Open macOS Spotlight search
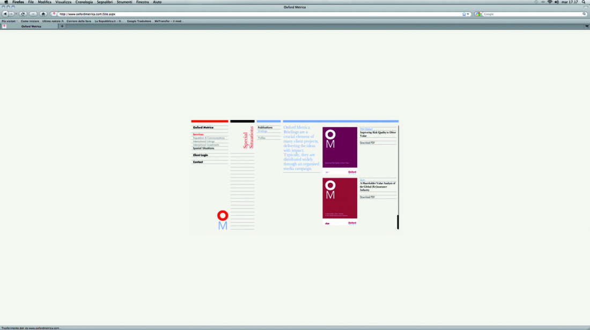Viewport: 590px width, 330px height. (584, 2)
